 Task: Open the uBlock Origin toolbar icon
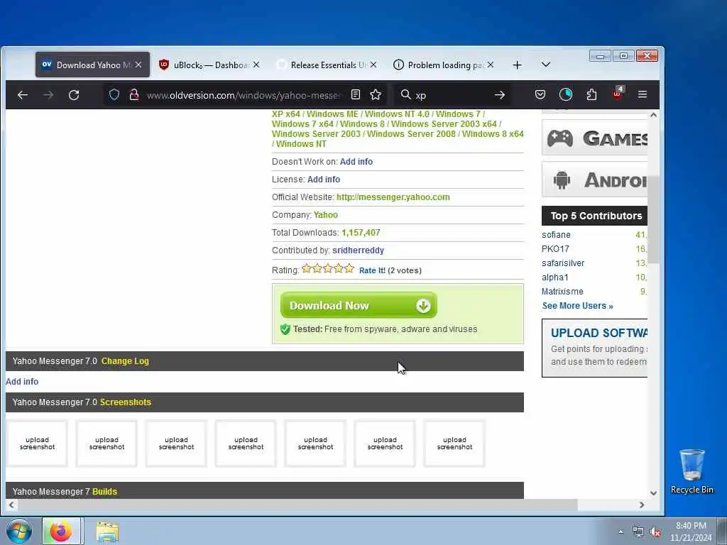[618, 94]
